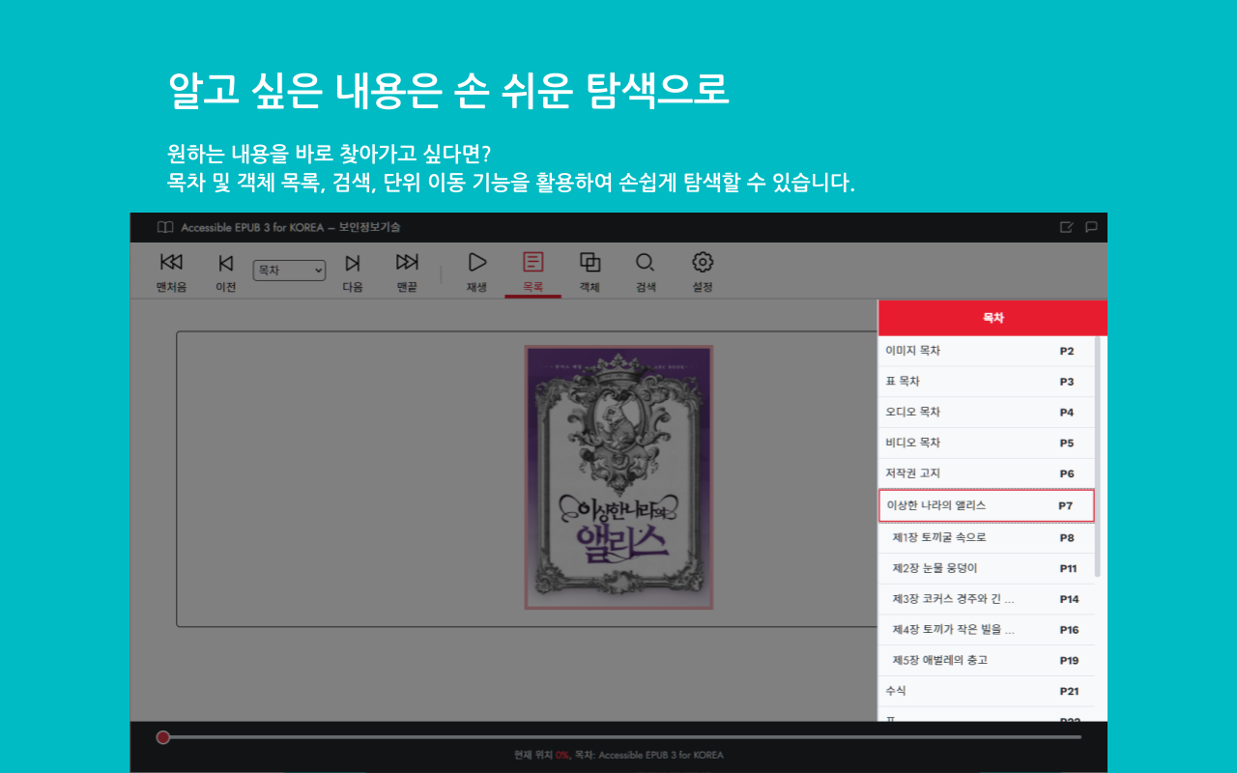
Task: Jump to the end with 맨끝 icon
Action: pos(406,262)
